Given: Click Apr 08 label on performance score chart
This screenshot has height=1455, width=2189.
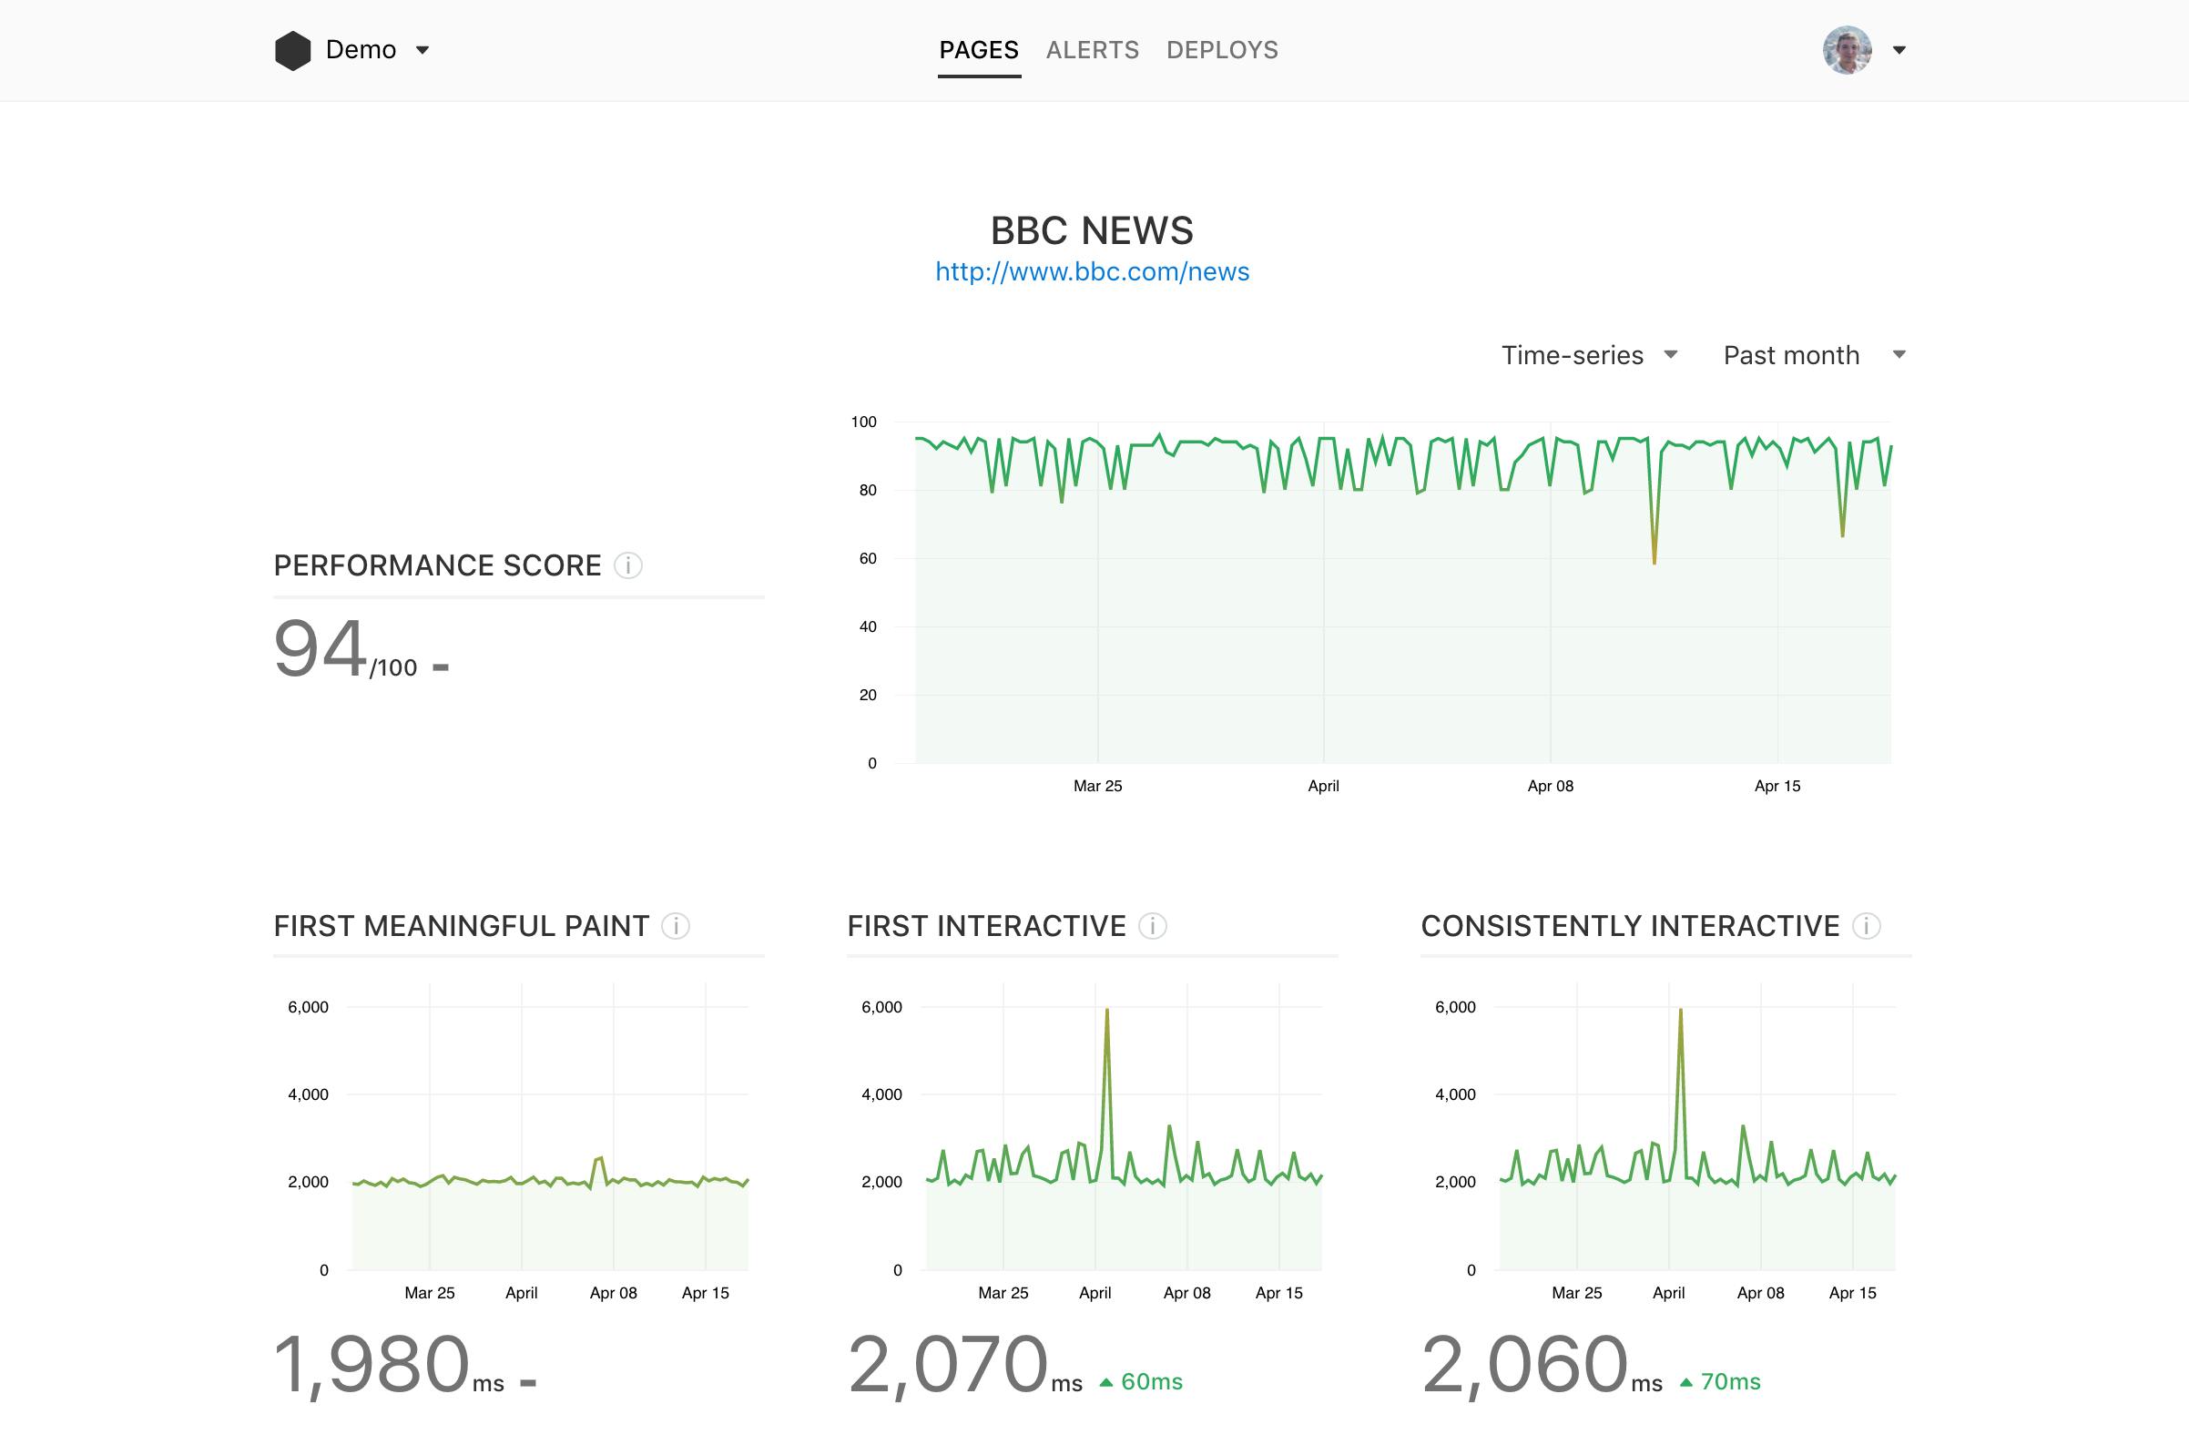Looking at the screenshot, I should (1551, 786).
